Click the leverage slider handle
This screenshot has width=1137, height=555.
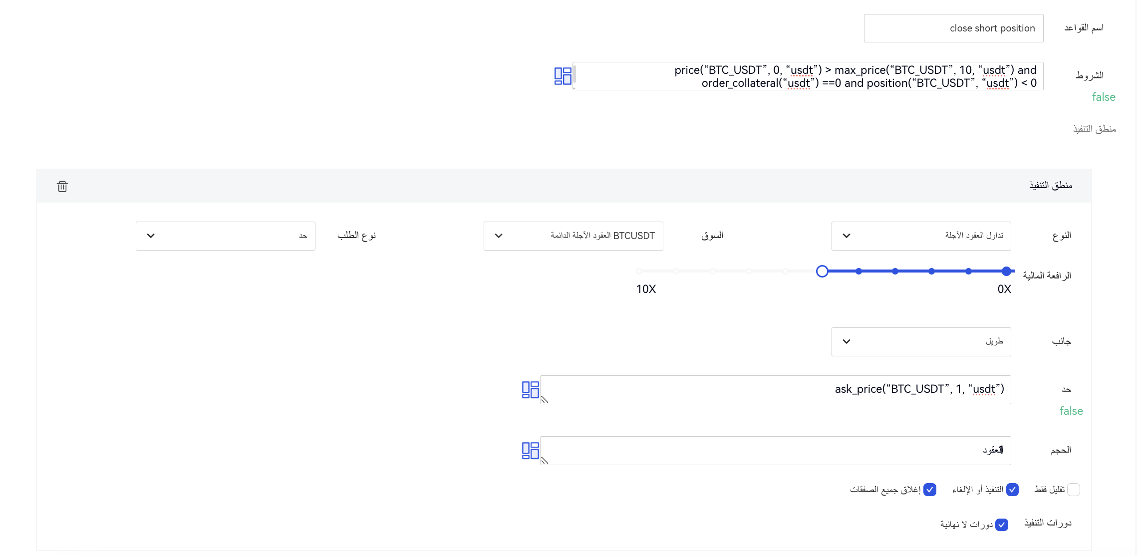[822, 272]
